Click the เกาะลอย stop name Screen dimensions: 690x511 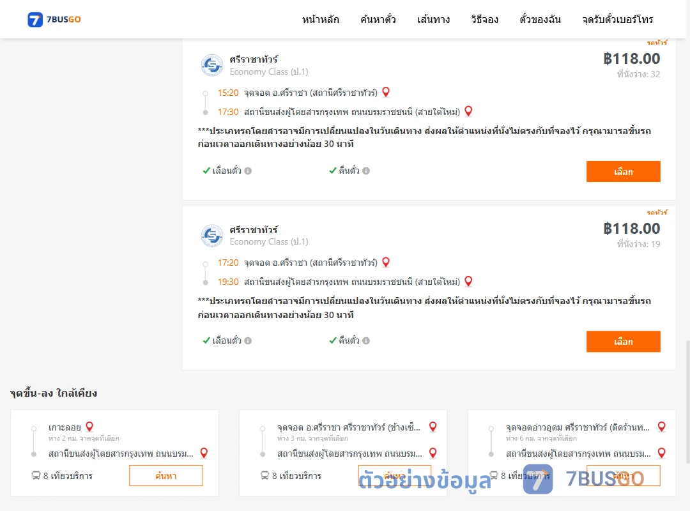(65, 427)
